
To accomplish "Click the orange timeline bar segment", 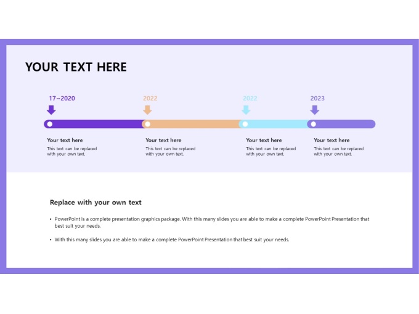I will click(191, 124).
